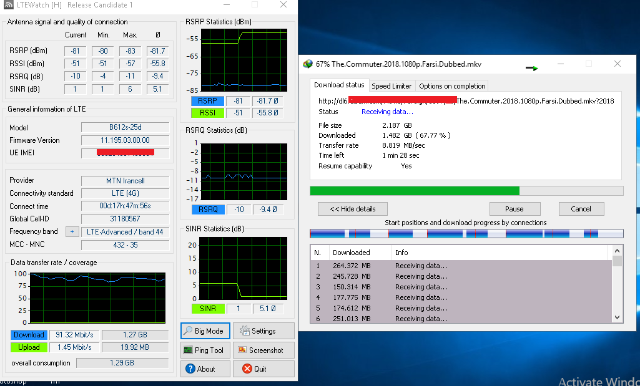Select connection row 4 with 177.775 MB
Image resolution: width=640 pixels, height=386 pixels.
[x=461, y=297]
